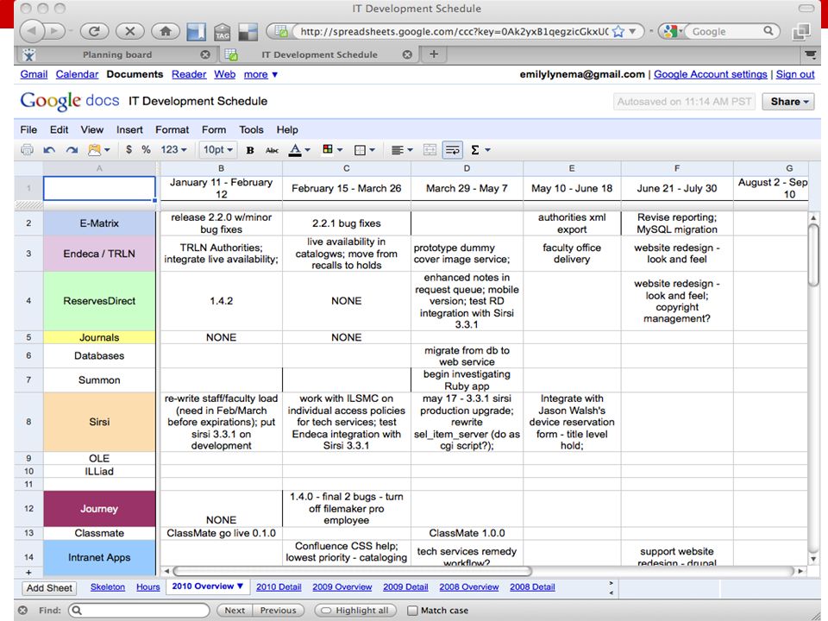Enable the Match case checkbox
This screenshot has height=621, width=828.
point(413,611)
